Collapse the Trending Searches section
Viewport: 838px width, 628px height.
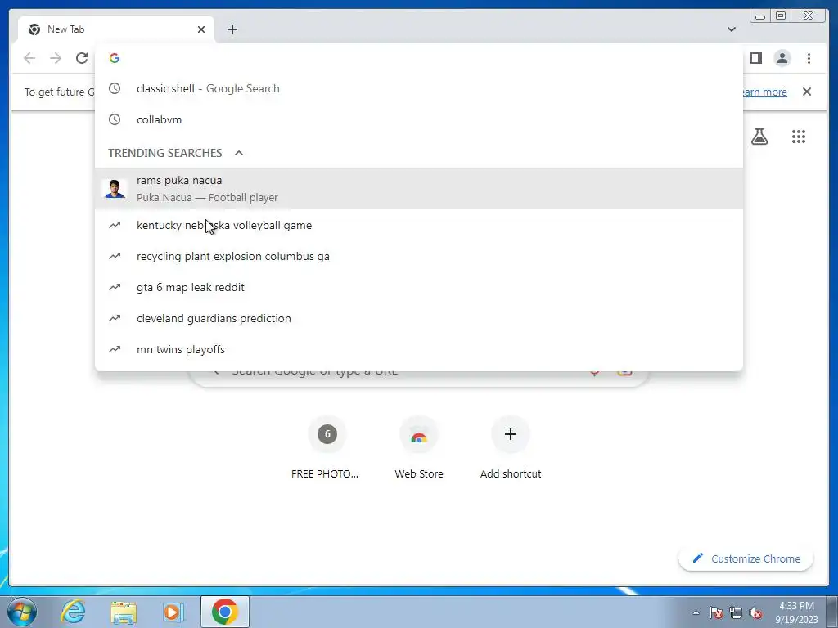[239, 153]
